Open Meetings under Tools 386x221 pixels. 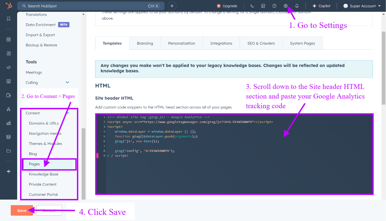34,72
